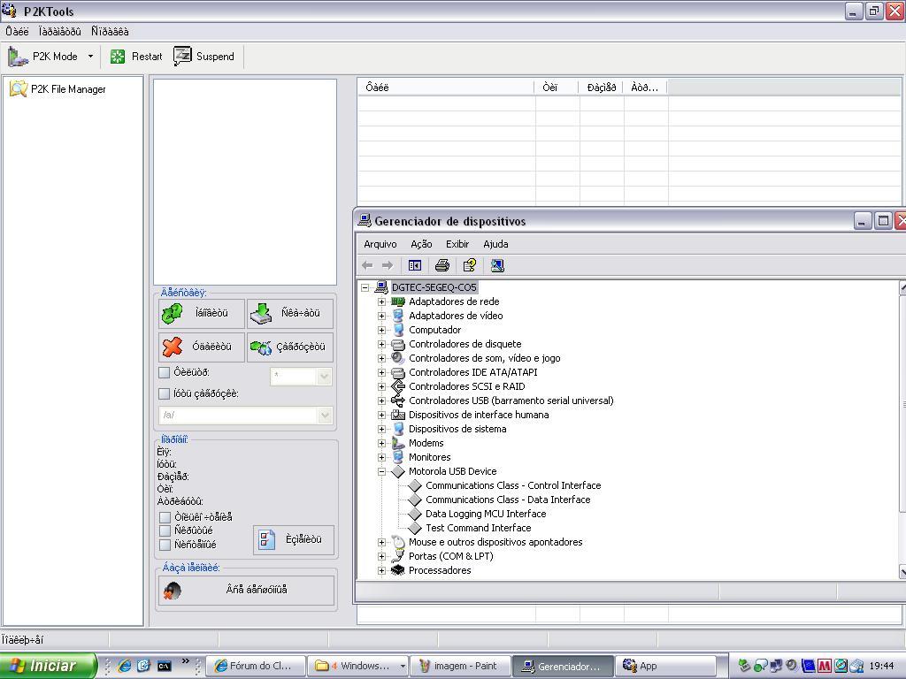Open the Ajuda menu
906x679 pixels.
[x=495, y=244]
